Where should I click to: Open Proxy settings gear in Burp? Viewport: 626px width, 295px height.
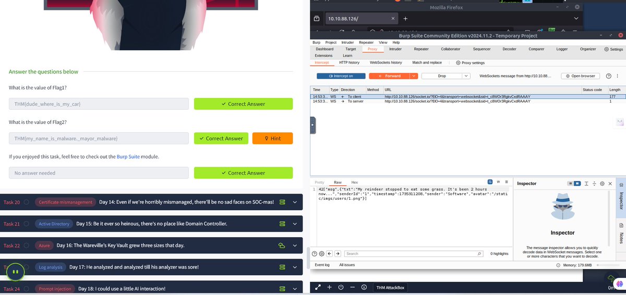click(458, 62)
